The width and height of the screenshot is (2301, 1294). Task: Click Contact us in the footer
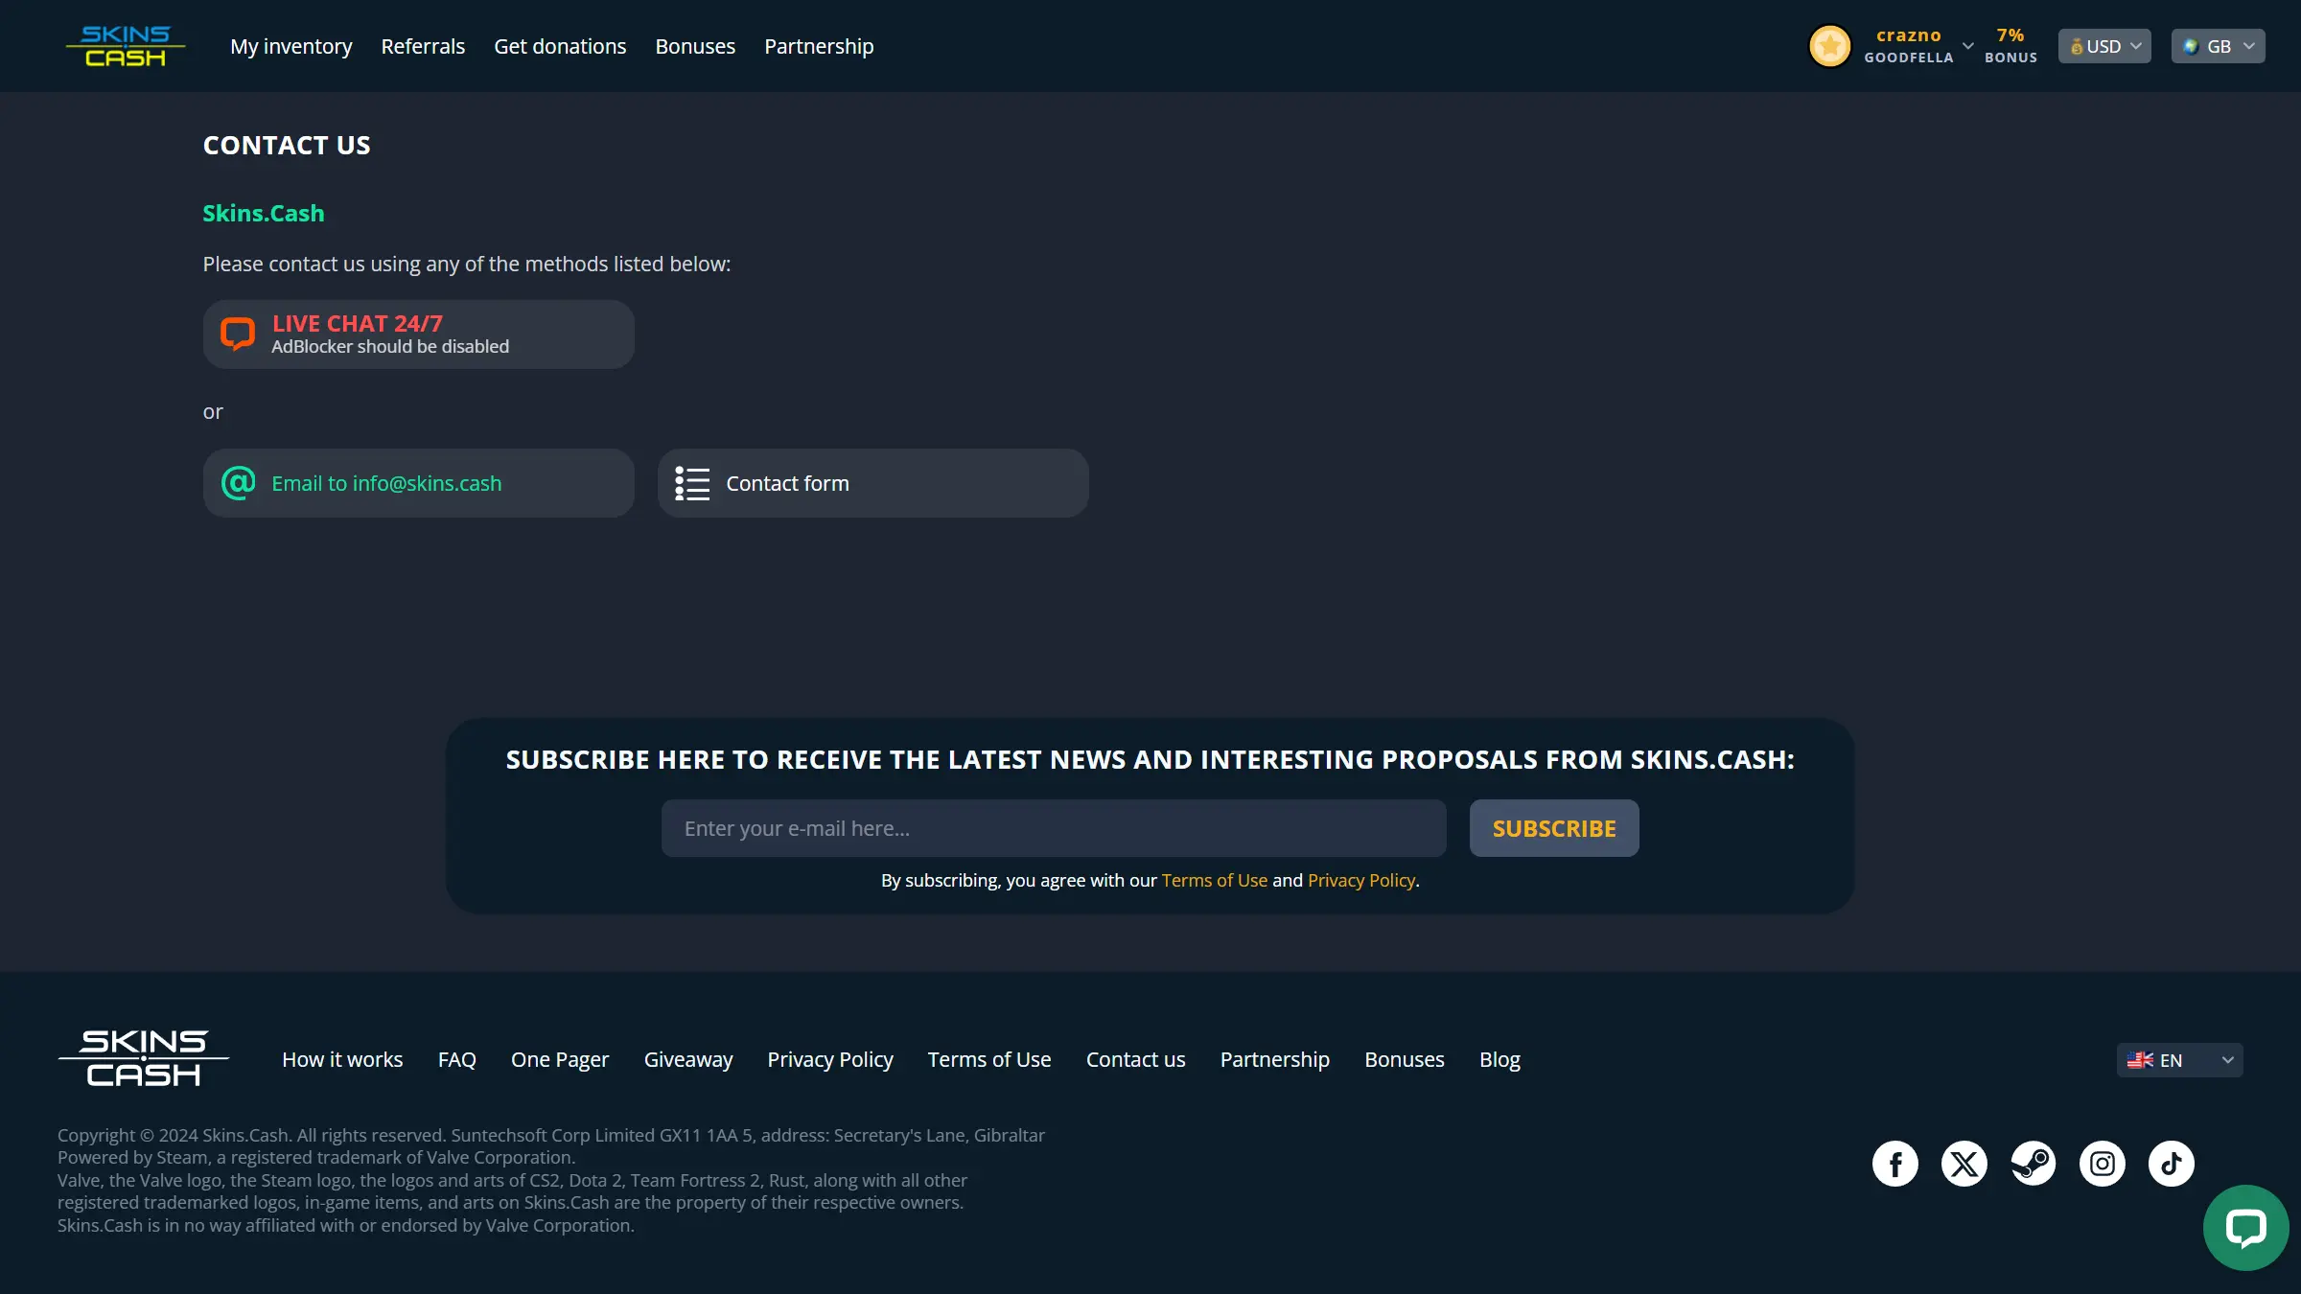point(1136,1059)
